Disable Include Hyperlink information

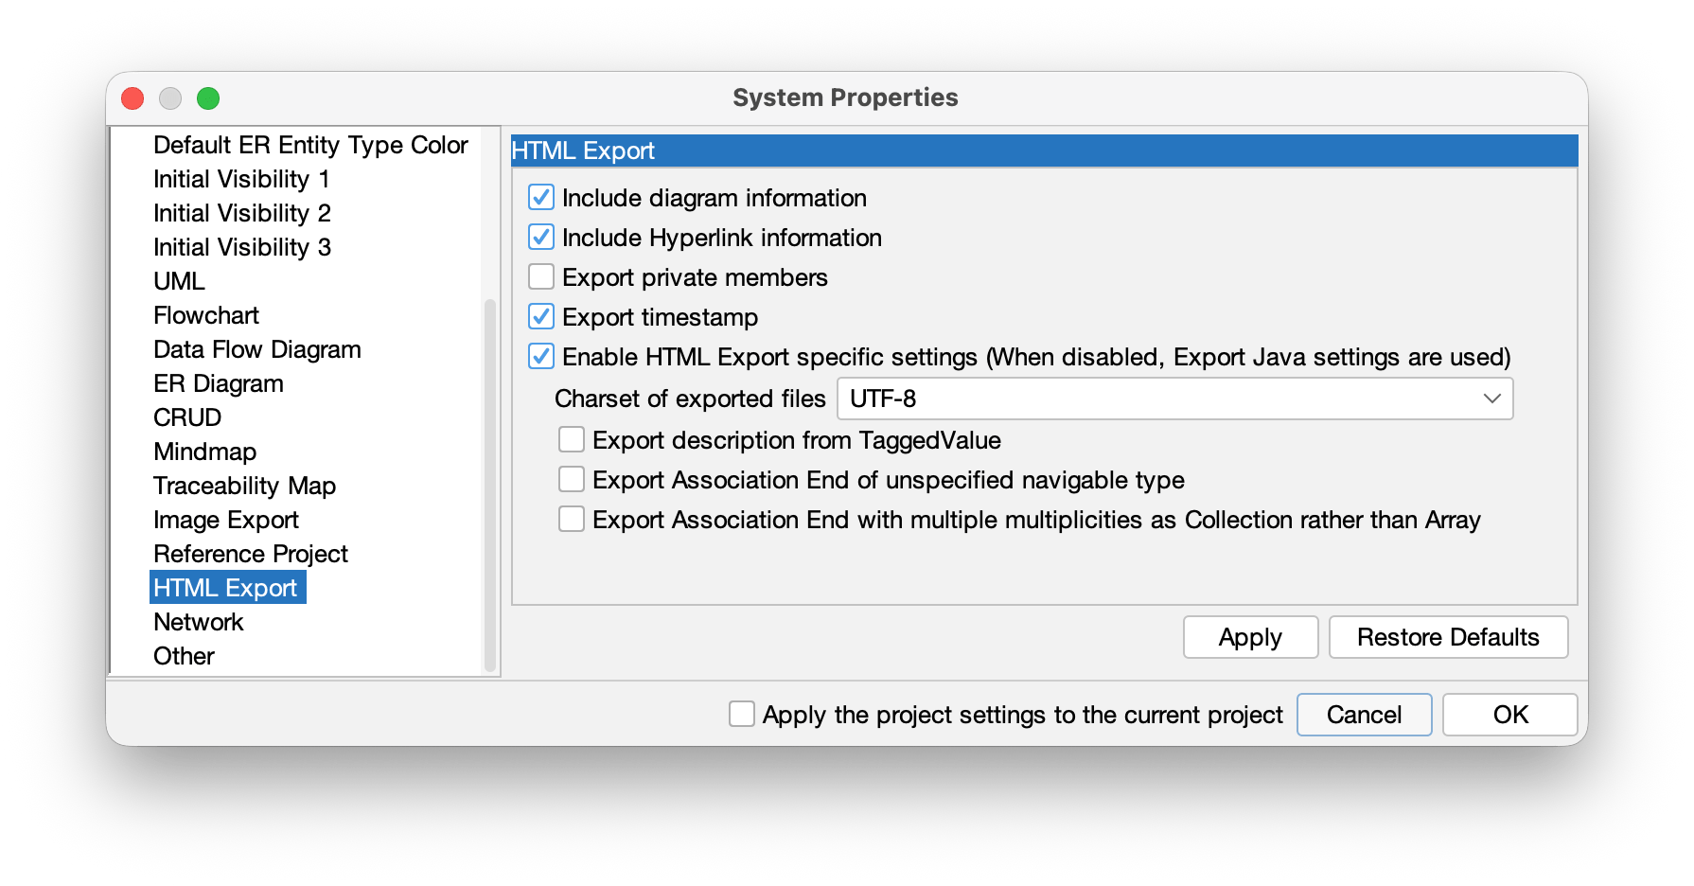click(x=540, y=238)
